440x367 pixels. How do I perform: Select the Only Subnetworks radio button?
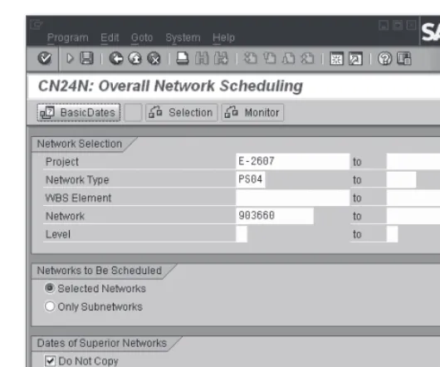(x=50, y=306)
